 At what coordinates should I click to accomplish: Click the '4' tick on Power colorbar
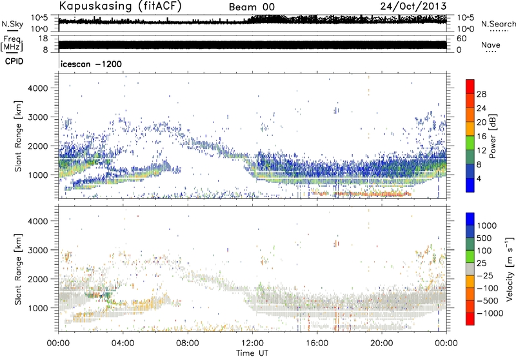click(479, 179)
